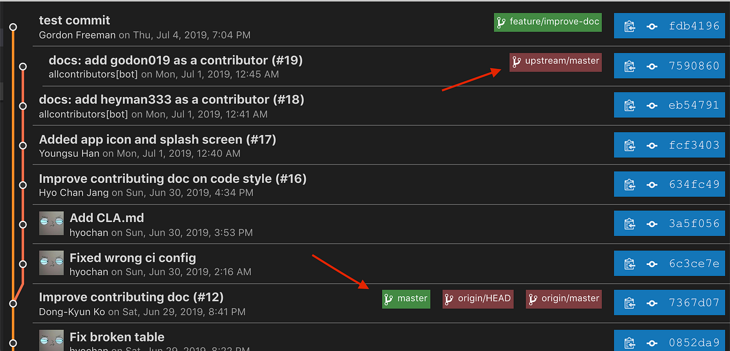Viewport: 730px width, 351px height.
Task: Click the clipboard icon beside hash 0852da9
Action: pyautogui.click(x=629, y=342)
